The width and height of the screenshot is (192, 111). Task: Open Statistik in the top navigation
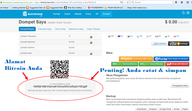click(78, 14)
